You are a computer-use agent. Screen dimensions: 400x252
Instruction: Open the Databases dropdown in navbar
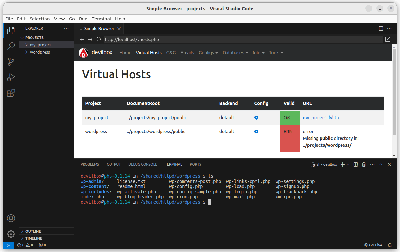(235, 53)
